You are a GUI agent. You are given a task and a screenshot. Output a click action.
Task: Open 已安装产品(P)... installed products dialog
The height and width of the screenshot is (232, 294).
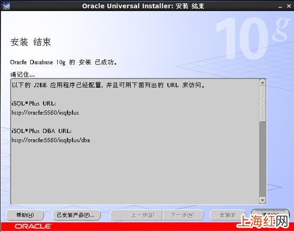click(x=77, y=215)
